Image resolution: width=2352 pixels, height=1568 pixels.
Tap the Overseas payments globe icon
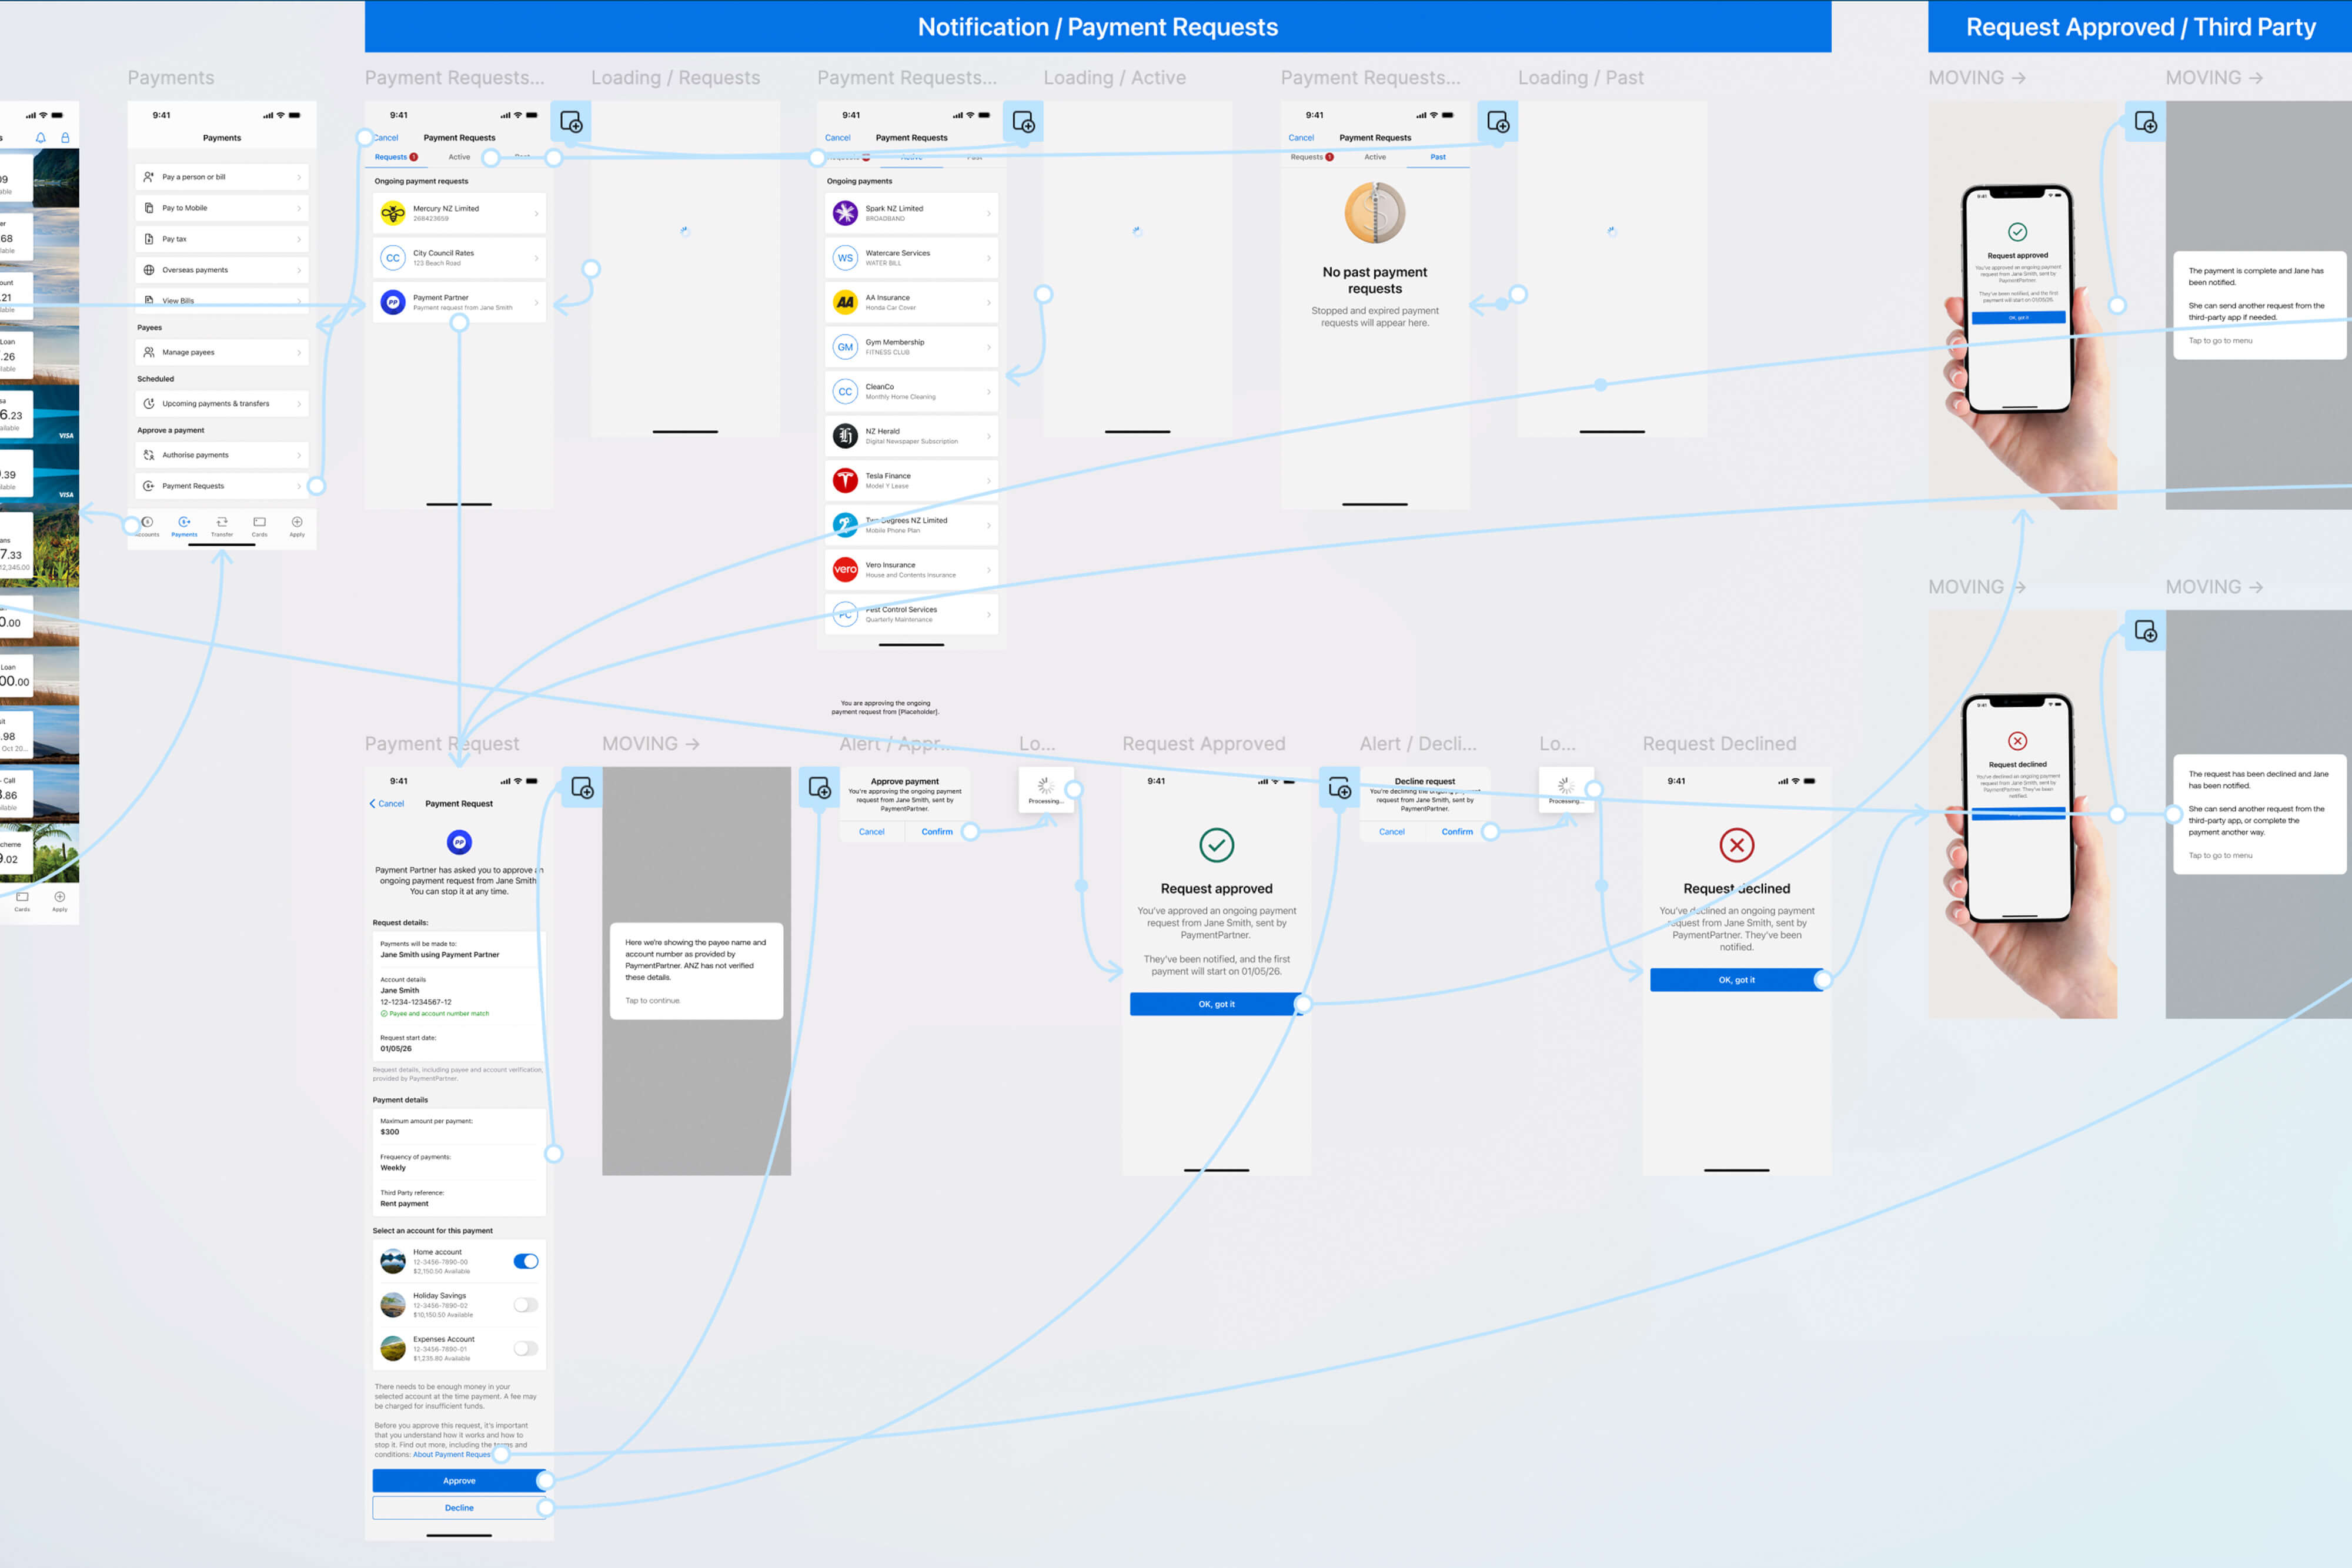(x=149, y=269)
